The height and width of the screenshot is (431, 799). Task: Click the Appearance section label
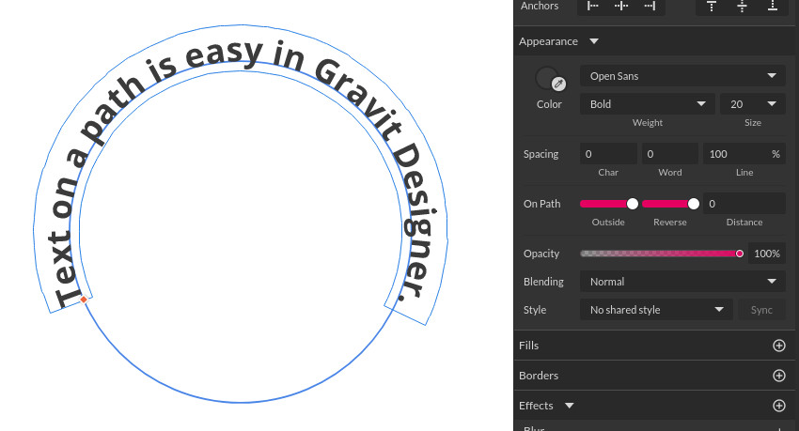(x=548, y=41)
